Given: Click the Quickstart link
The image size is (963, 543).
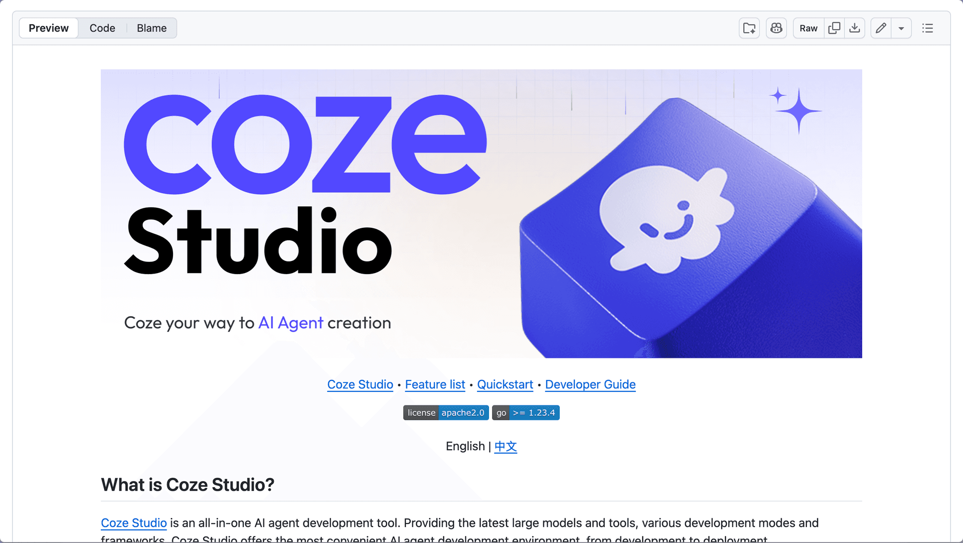Looking at the screenshot, I should click(505, 384).
